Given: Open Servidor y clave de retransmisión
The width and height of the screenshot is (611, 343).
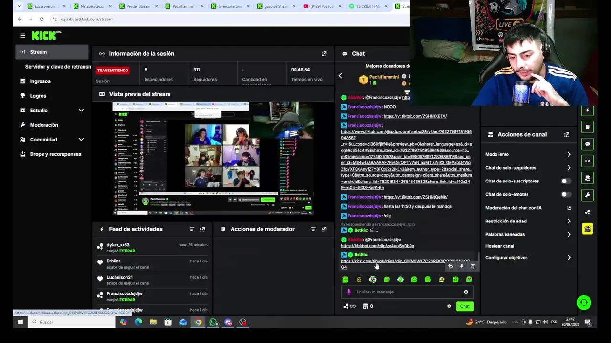Looking at the screenshot, I should (58, 67).
